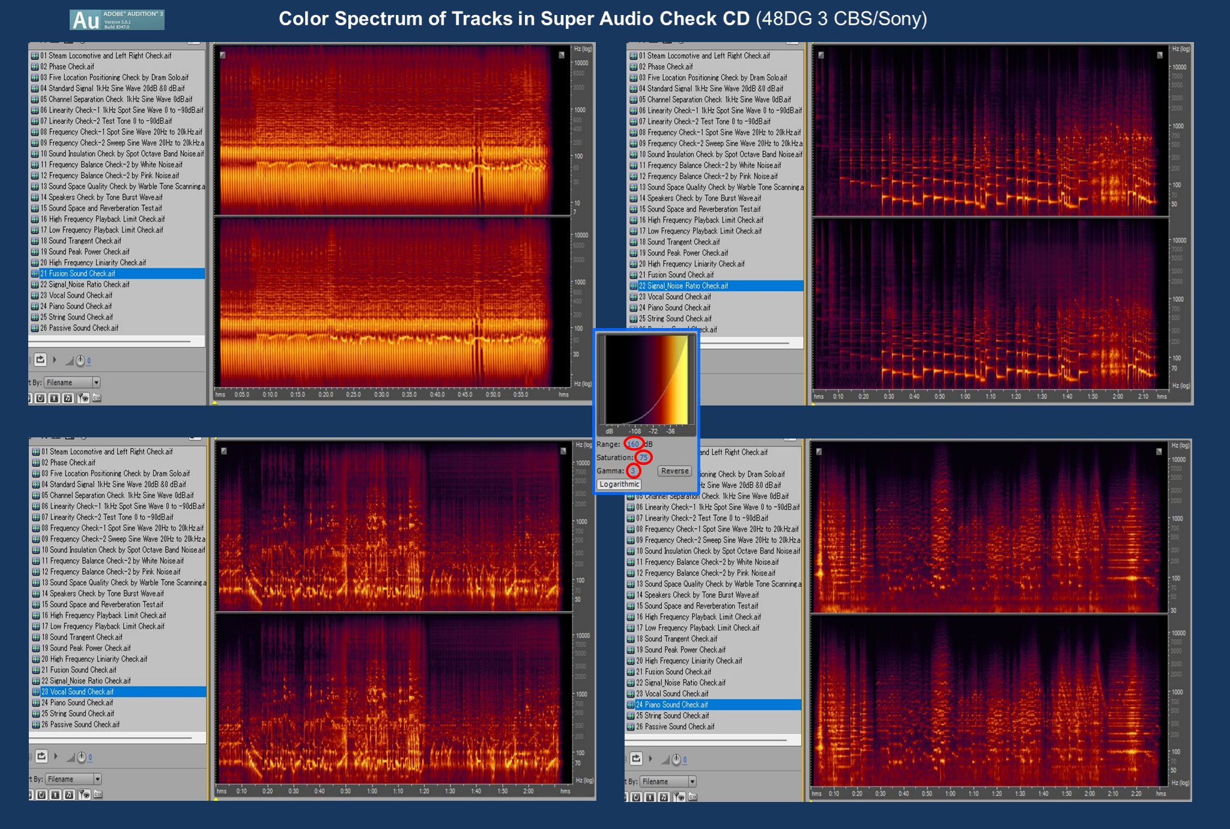
Task: Click file icon of 14 Speakers Check, Vocal panel
Action: click(x=36, y=594)
